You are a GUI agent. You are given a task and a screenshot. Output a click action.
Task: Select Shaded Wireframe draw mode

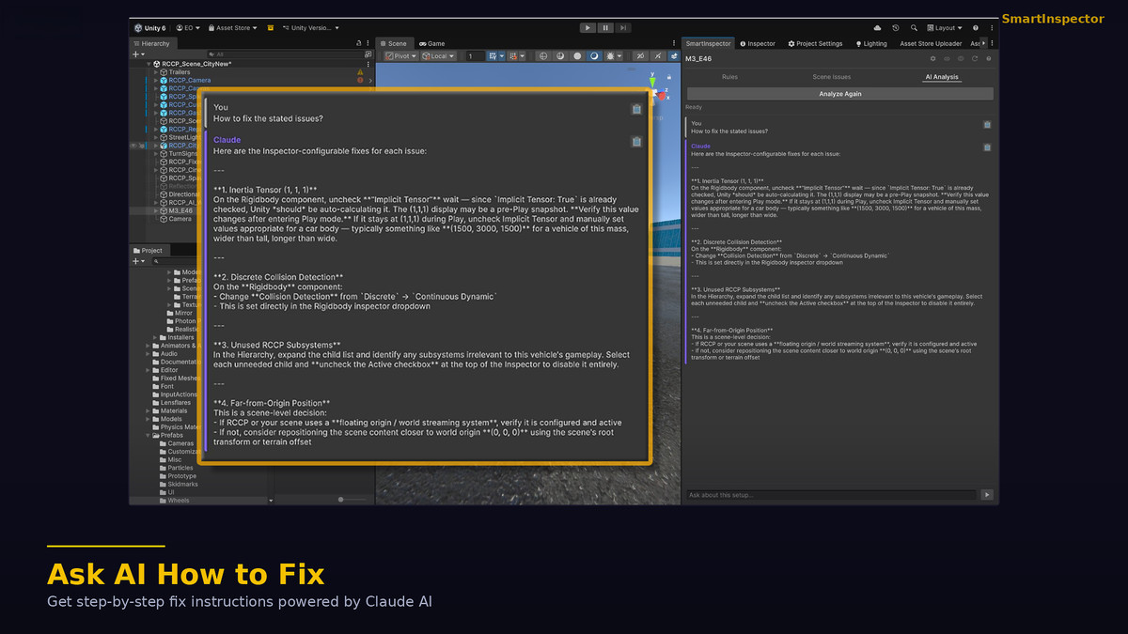pos(559,56)
